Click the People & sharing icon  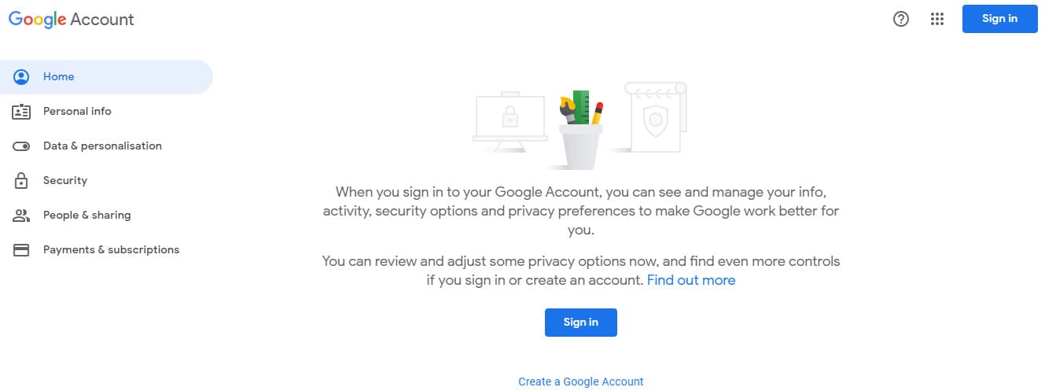click(21, 216)
